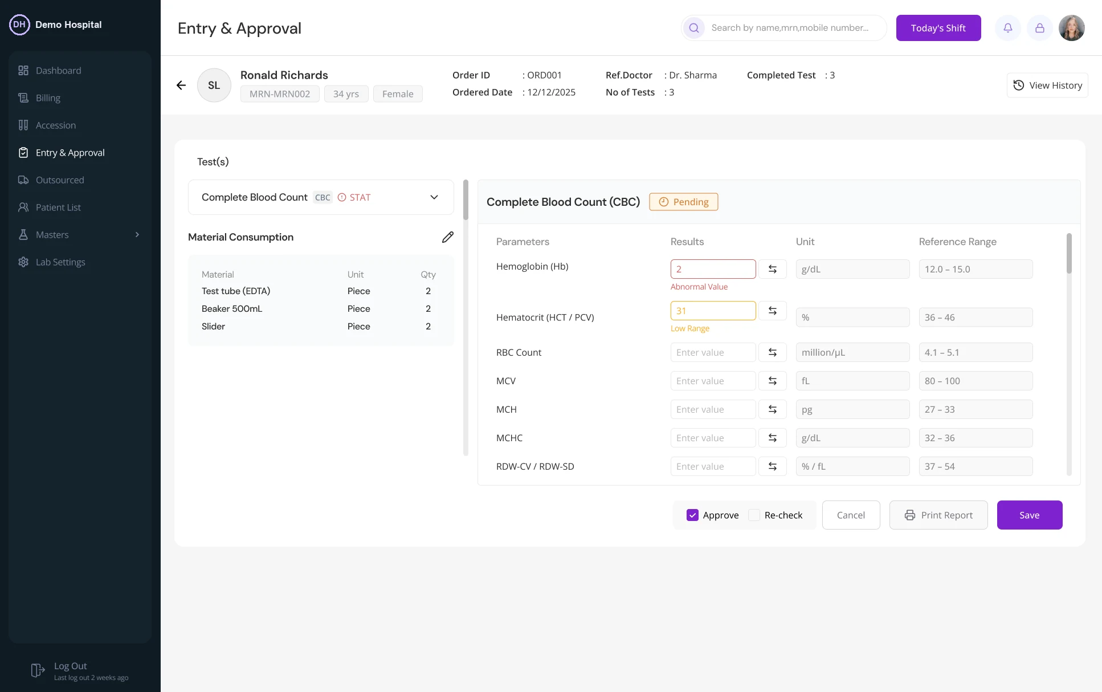1102x692 pixels.
Task: Click the STAT priority indicator
Action: (354, 197)
